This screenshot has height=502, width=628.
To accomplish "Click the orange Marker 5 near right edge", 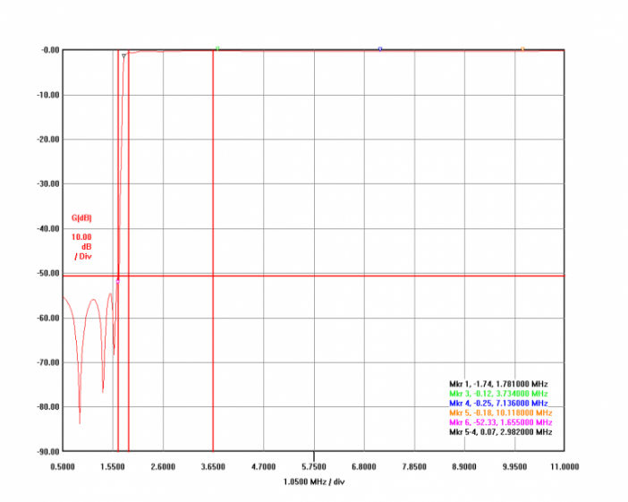I will 522,49.
